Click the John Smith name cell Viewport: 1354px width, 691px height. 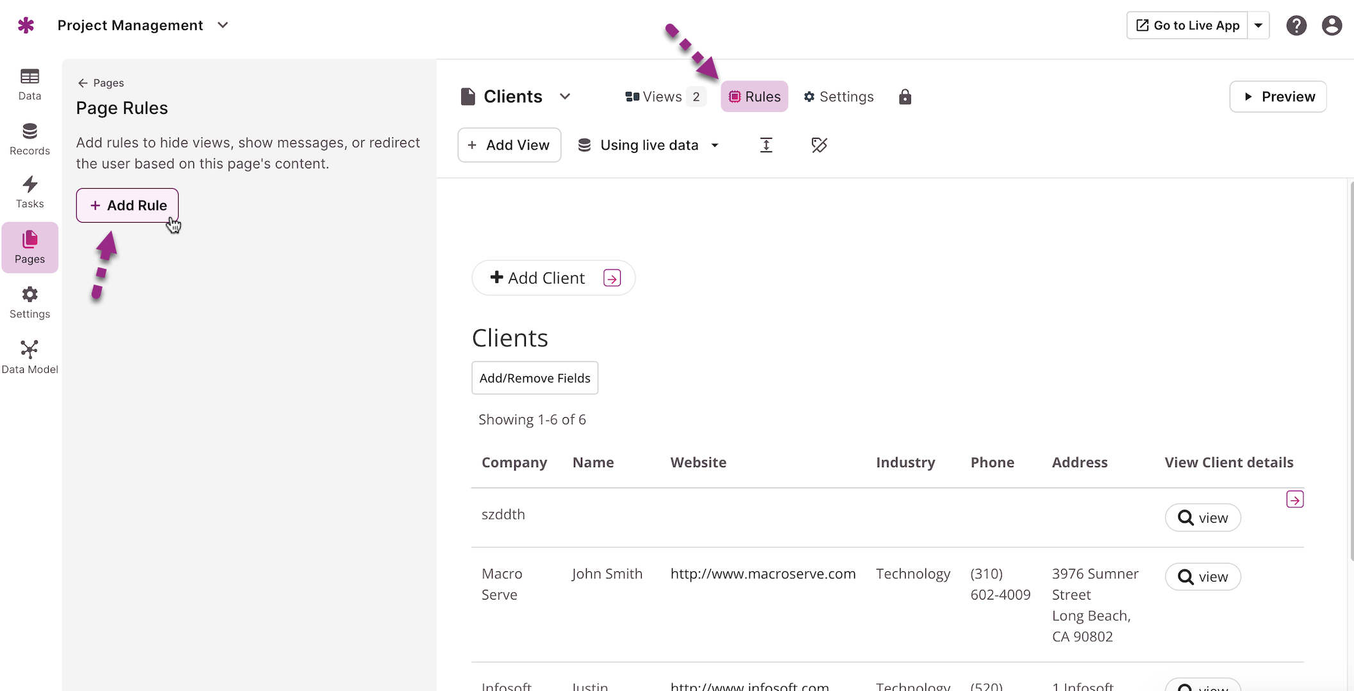pos(607,574)
